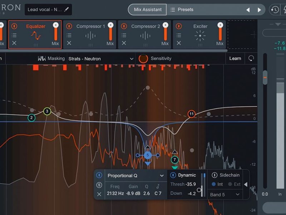Click Band 5 upward dynamic triangle handle
Screen dimensions: 286x215
(x=148, y=147)
